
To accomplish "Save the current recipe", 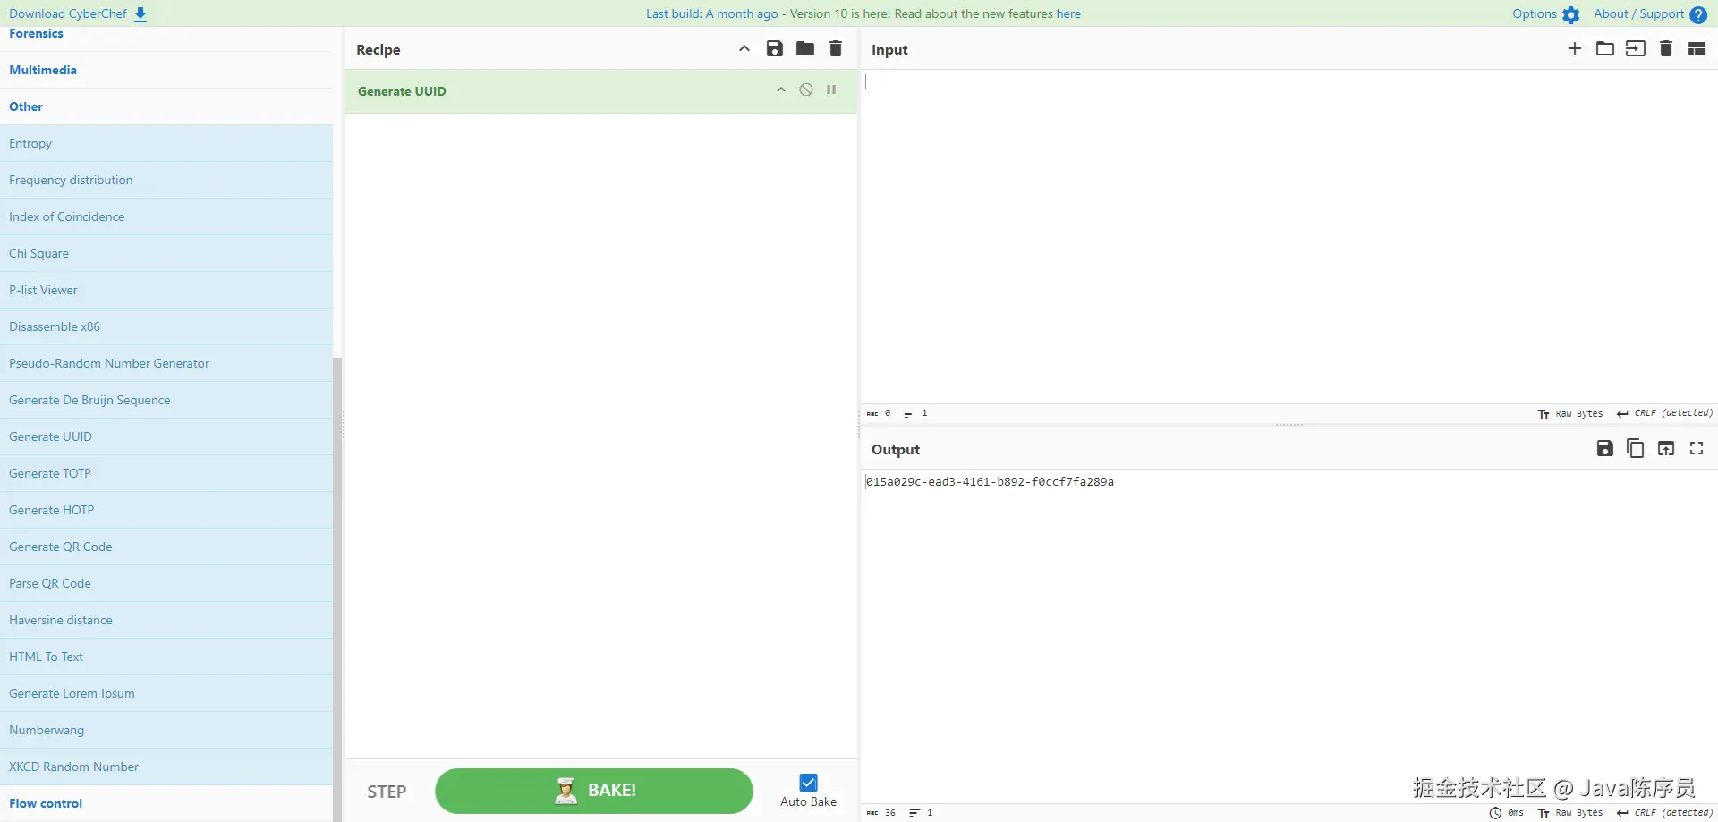I will click(x=774, y=49).
